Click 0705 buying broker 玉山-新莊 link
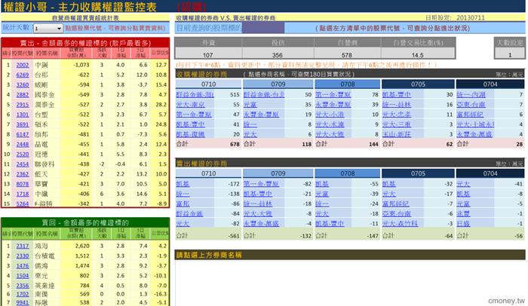This screenshot has height=306, width=528. pos(397,134)
